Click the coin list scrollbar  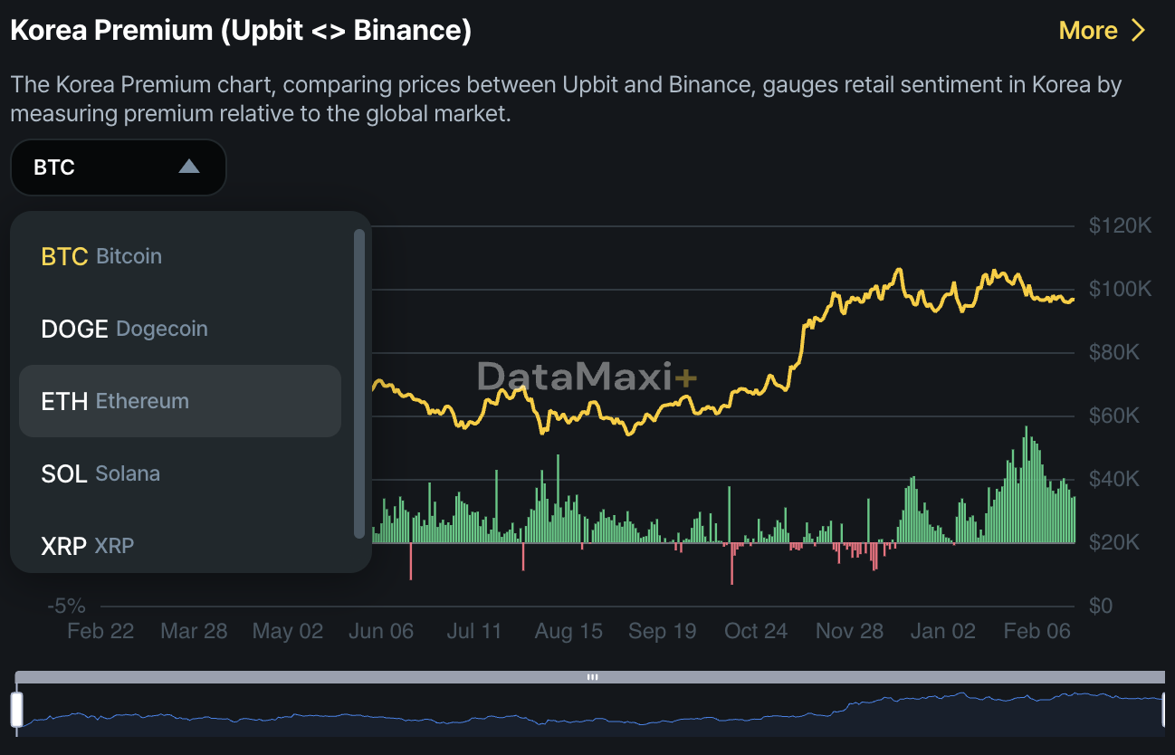point(359,384)
